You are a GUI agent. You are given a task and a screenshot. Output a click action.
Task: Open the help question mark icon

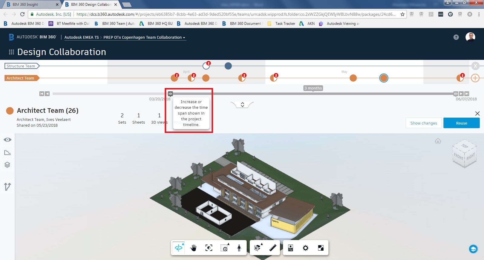click(x=456, y=37)
